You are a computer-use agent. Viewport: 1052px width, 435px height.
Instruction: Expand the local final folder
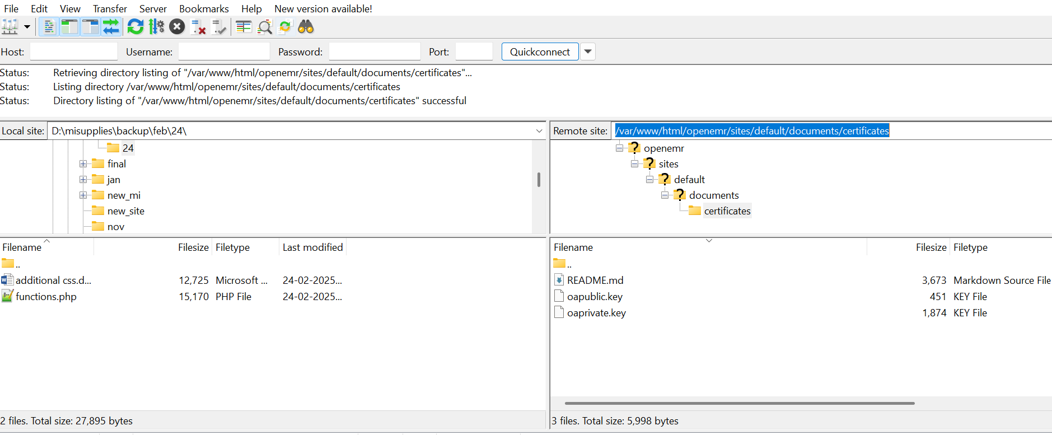point(83,164)
